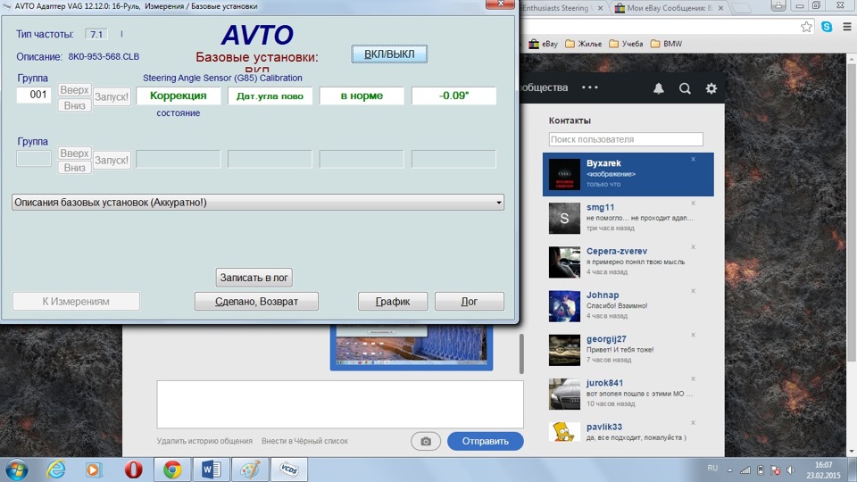Image resolution: width=857 pixels, height=482 pixels.
Task: Open settings gear in page header
Action: [711, 88]
